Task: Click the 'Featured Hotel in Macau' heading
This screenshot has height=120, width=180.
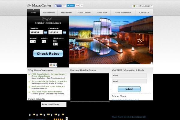Action: (x=83, y=70)
